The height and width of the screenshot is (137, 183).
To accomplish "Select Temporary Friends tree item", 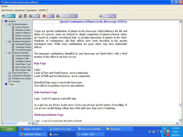I will point(23,47).
